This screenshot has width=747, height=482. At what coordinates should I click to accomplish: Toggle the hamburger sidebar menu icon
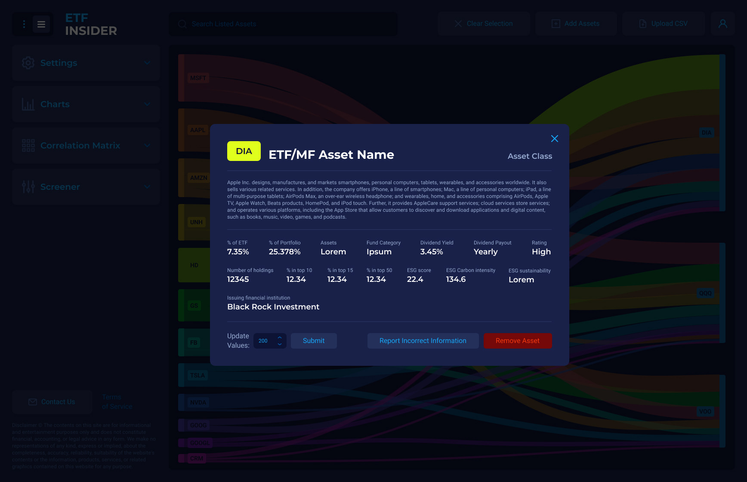41,24
